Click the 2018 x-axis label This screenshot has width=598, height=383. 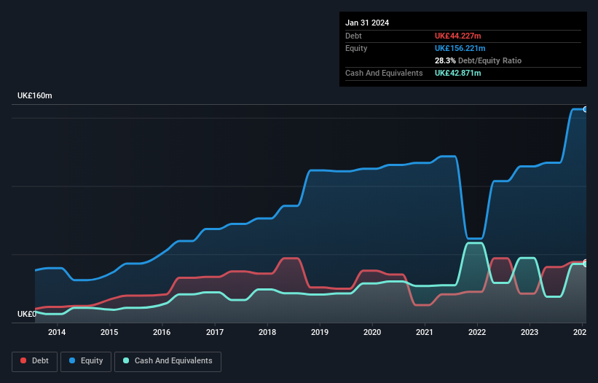point(267,332)
